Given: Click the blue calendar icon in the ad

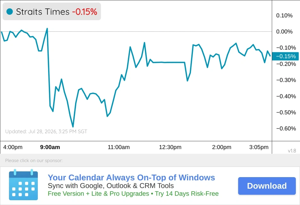Looking at the screenshot, I should (23, 184).
